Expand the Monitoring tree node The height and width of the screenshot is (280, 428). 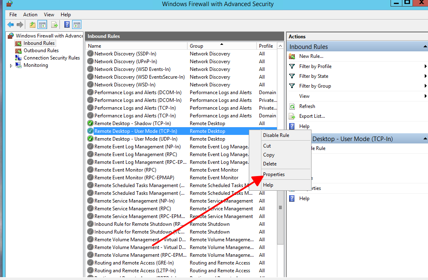[11, 66]
